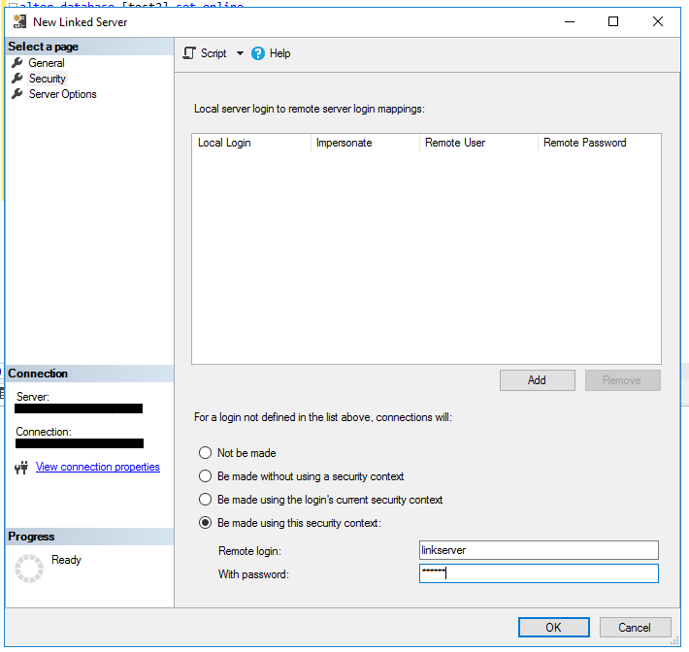Open the View connection properties link
This screenshot has height=652, width=689.
coord(97,467)
